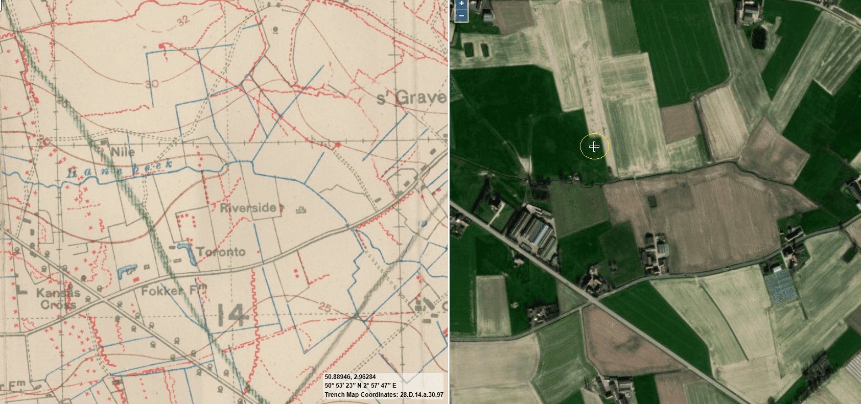The image size is (861, 404).
Task: Click the Fokker Fm farm label
Action: 174,291
